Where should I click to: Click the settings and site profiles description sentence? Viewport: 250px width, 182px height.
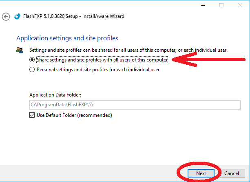pos(128,50)
